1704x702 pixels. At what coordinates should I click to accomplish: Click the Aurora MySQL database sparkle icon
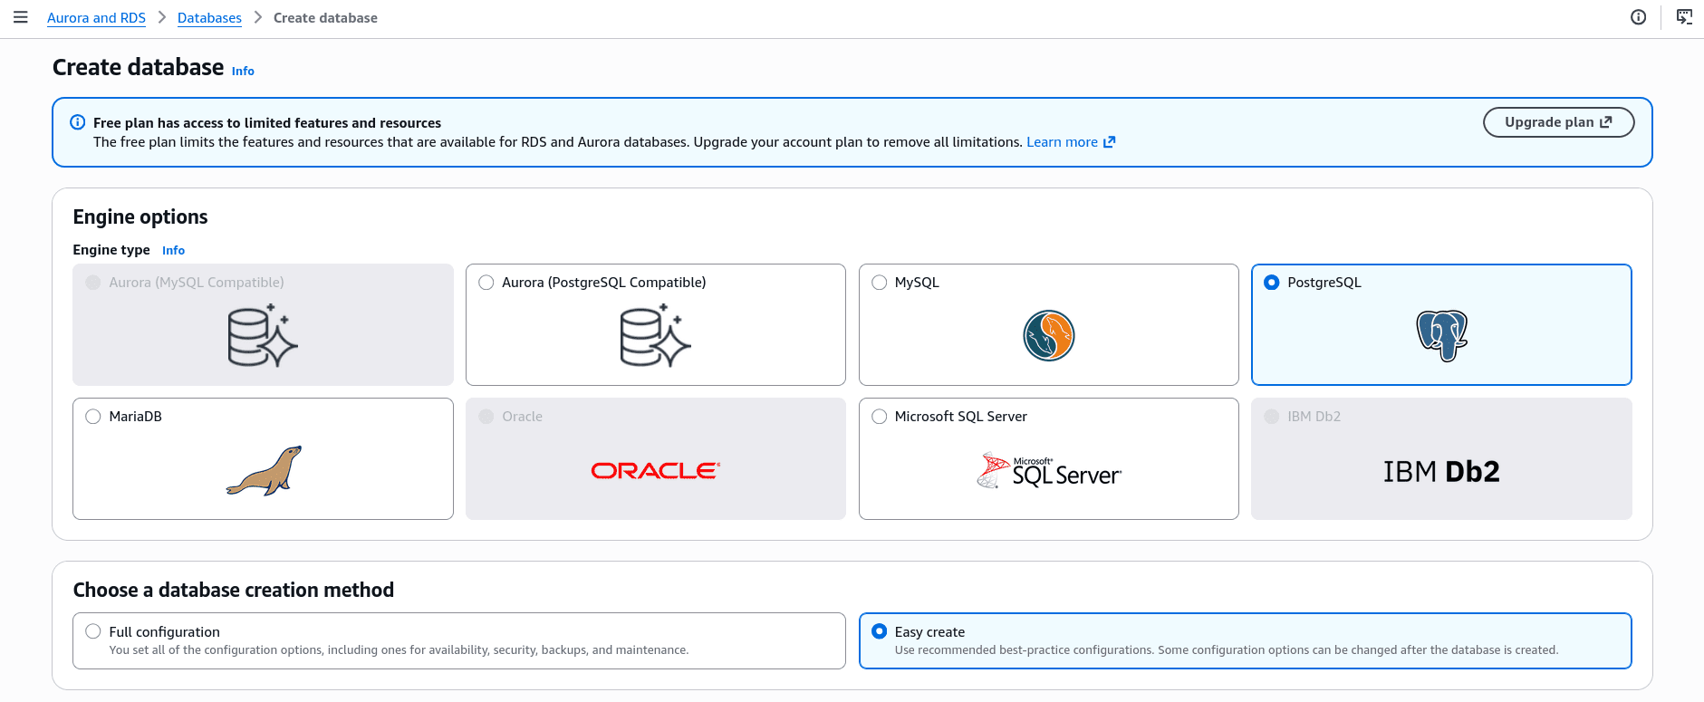pyautogui.click(x=263, y=336)
